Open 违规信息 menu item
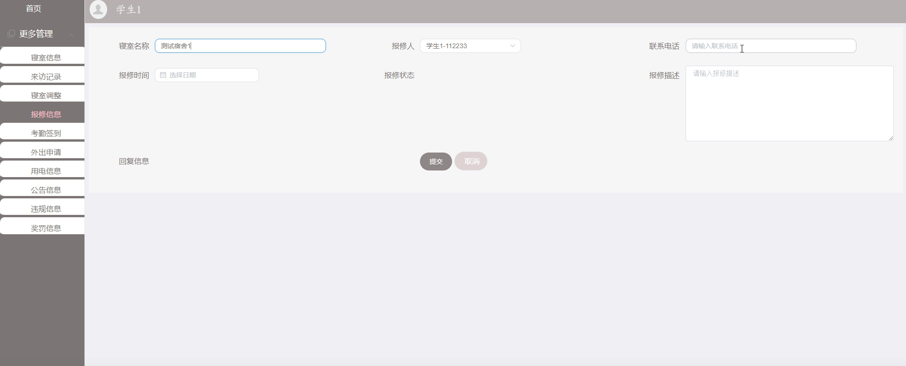This screenshot has width=906, height=366. pos(42,207)
